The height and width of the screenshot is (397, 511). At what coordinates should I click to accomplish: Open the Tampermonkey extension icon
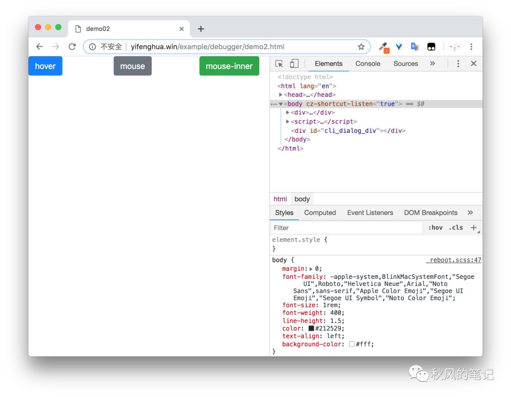431,47
